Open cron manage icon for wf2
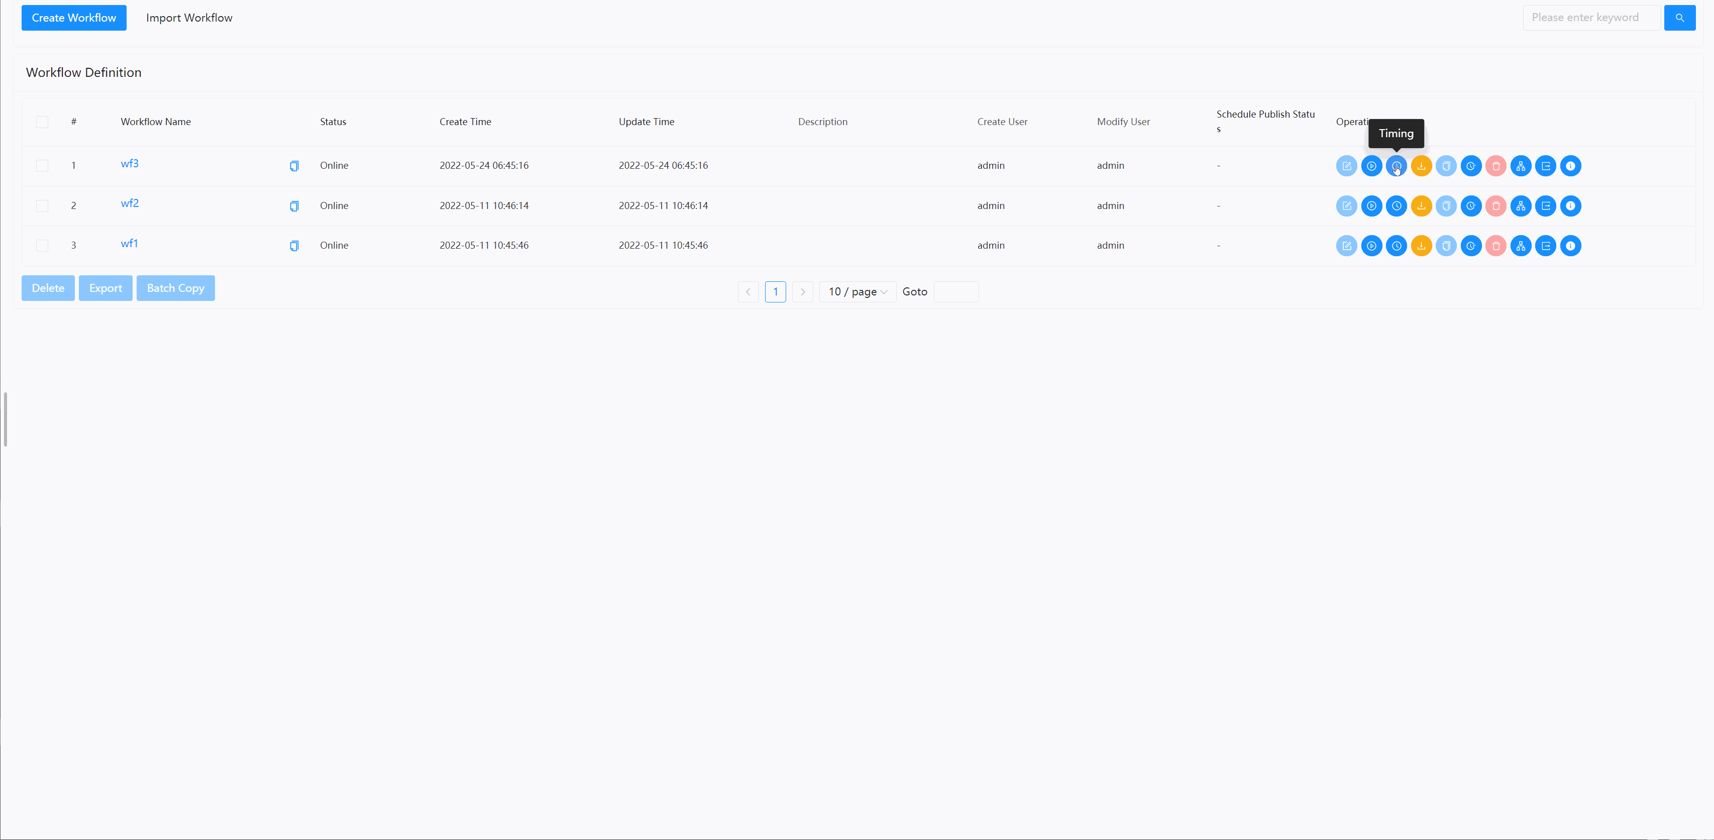 pos(1471,205)
